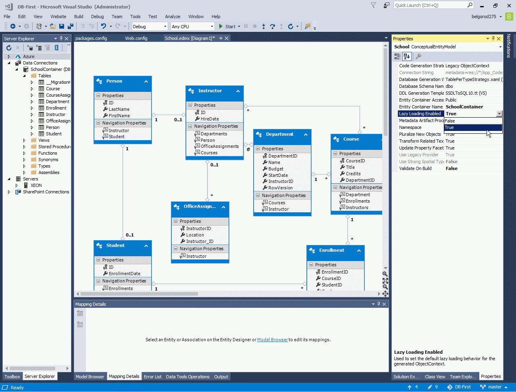This screenshot has width=516, height=392.
Task: Pin the Server Explorer panel
Action: point(61,39)
